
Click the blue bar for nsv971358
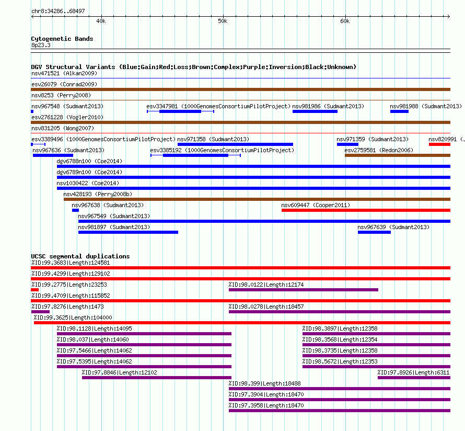pyautogui.click(x=235, y=144)
